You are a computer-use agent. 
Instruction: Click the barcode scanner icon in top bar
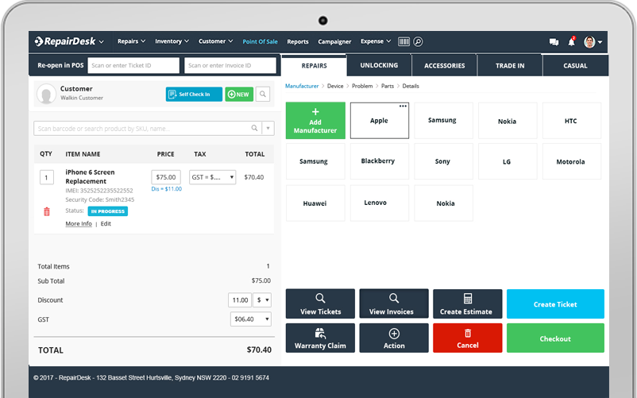coord(403,41)
